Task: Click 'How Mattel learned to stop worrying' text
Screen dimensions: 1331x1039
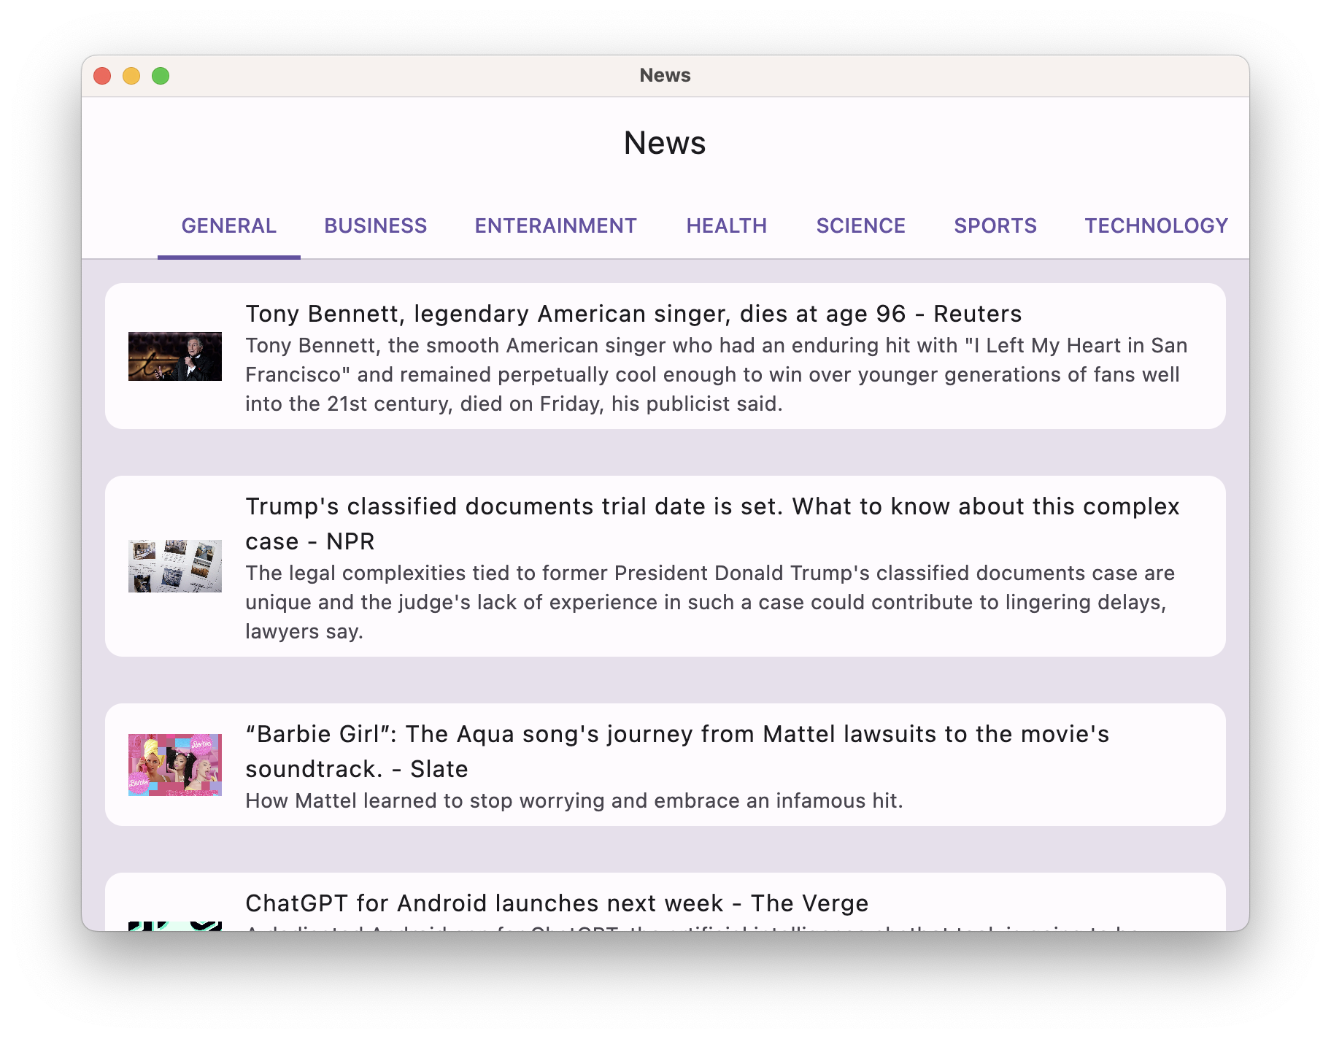Action: click(x=574, y=800)
